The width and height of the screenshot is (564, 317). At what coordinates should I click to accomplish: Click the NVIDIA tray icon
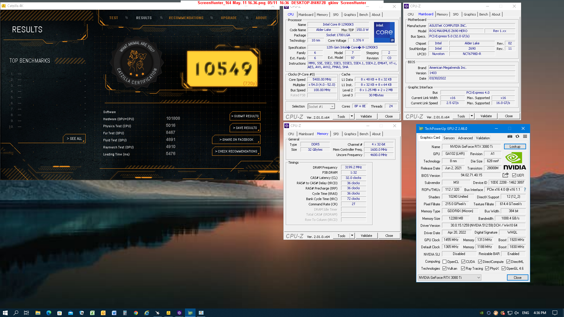click(x=482, y=313)
